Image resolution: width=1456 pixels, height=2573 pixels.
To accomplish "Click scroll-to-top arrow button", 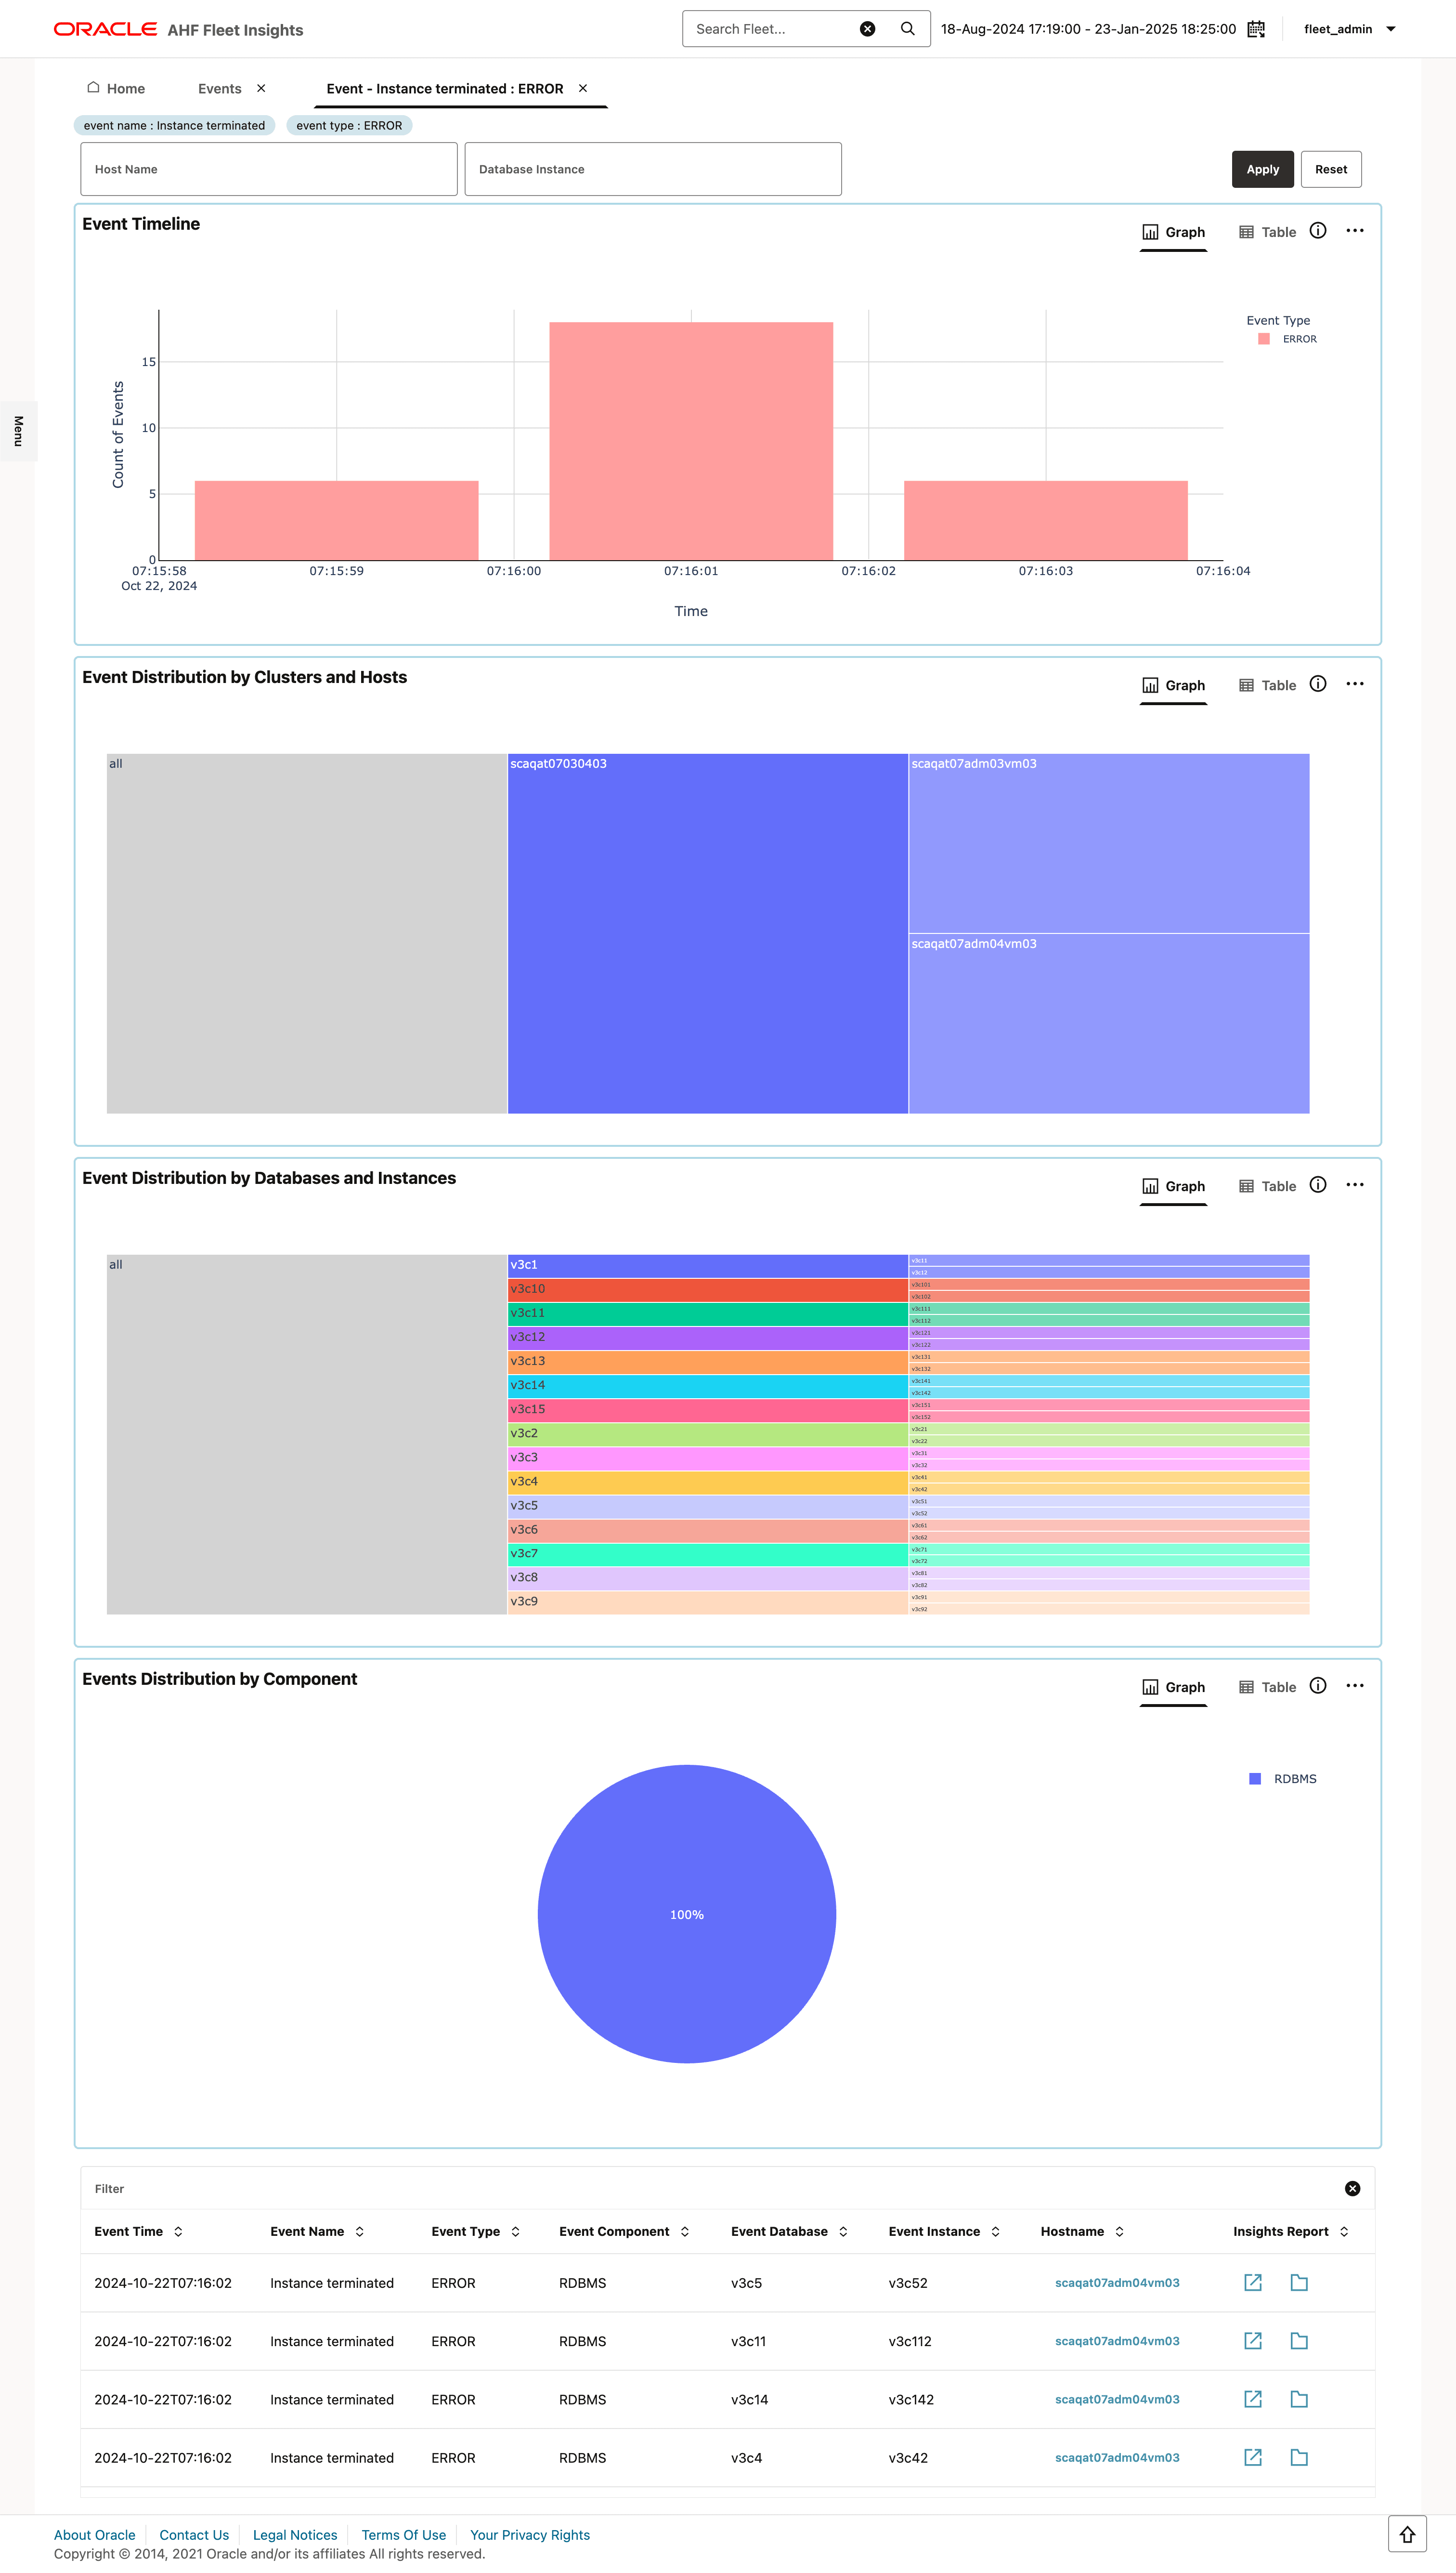I will tap(1406, 2534).
